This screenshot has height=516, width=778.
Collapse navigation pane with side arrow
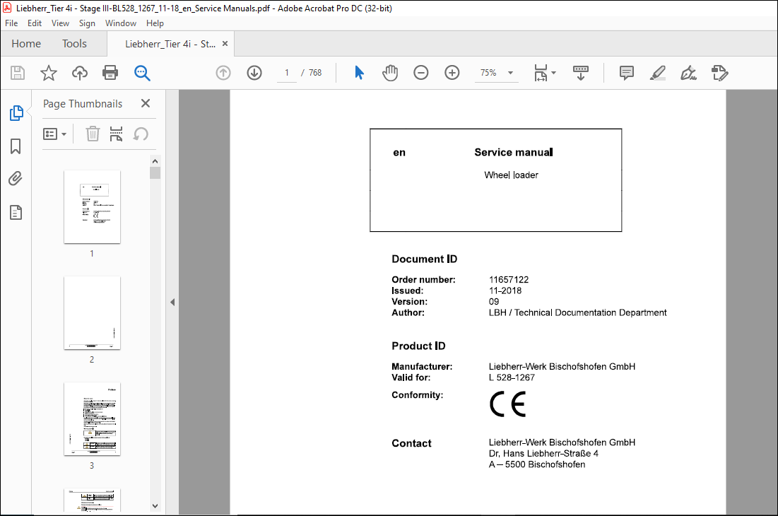point(172,302)
